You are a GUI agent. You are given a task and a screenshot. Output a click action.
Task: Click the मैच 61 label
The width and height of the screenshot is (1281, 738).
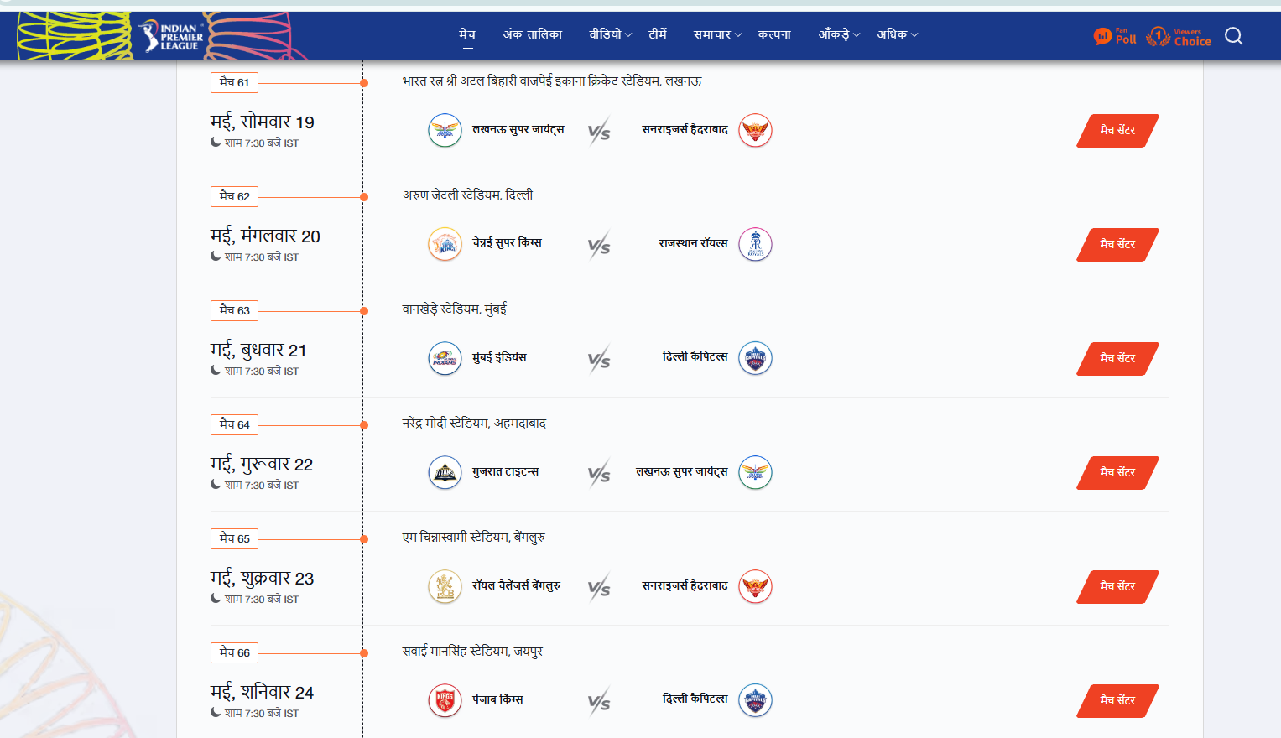234,82
